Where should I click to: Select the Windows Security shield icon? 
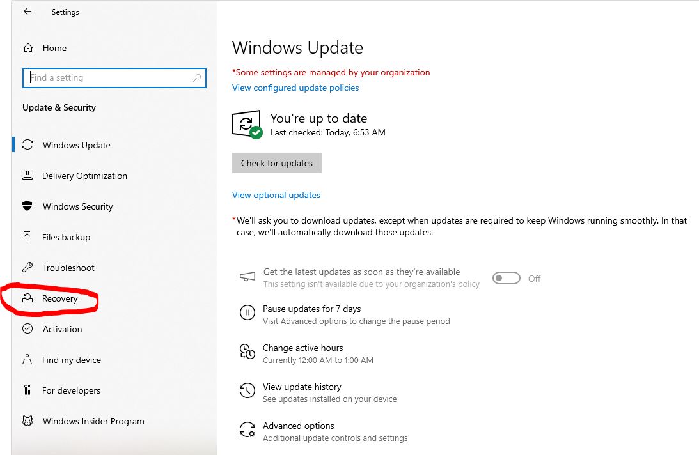pos(27,206)
